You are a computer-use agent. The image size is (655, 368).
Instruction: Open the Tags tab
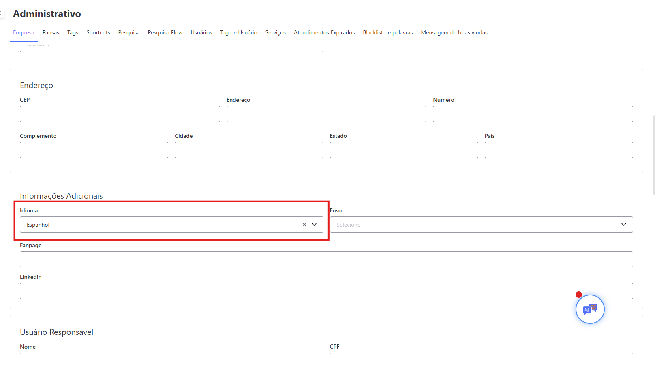pos(73,33)
